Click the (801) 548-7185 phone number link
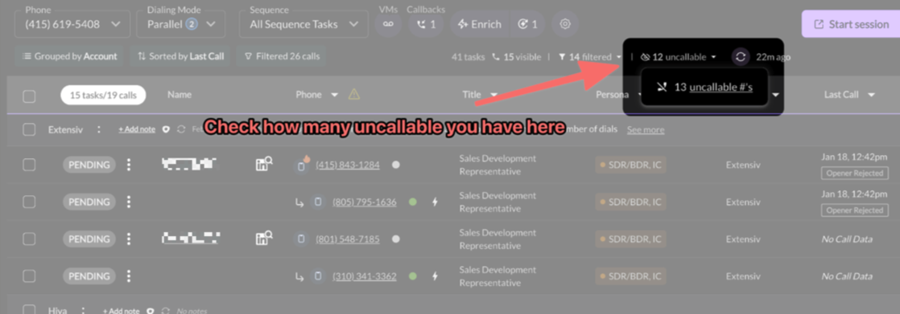This screenshot has width=900, height=314. click(x=347, y=239)
